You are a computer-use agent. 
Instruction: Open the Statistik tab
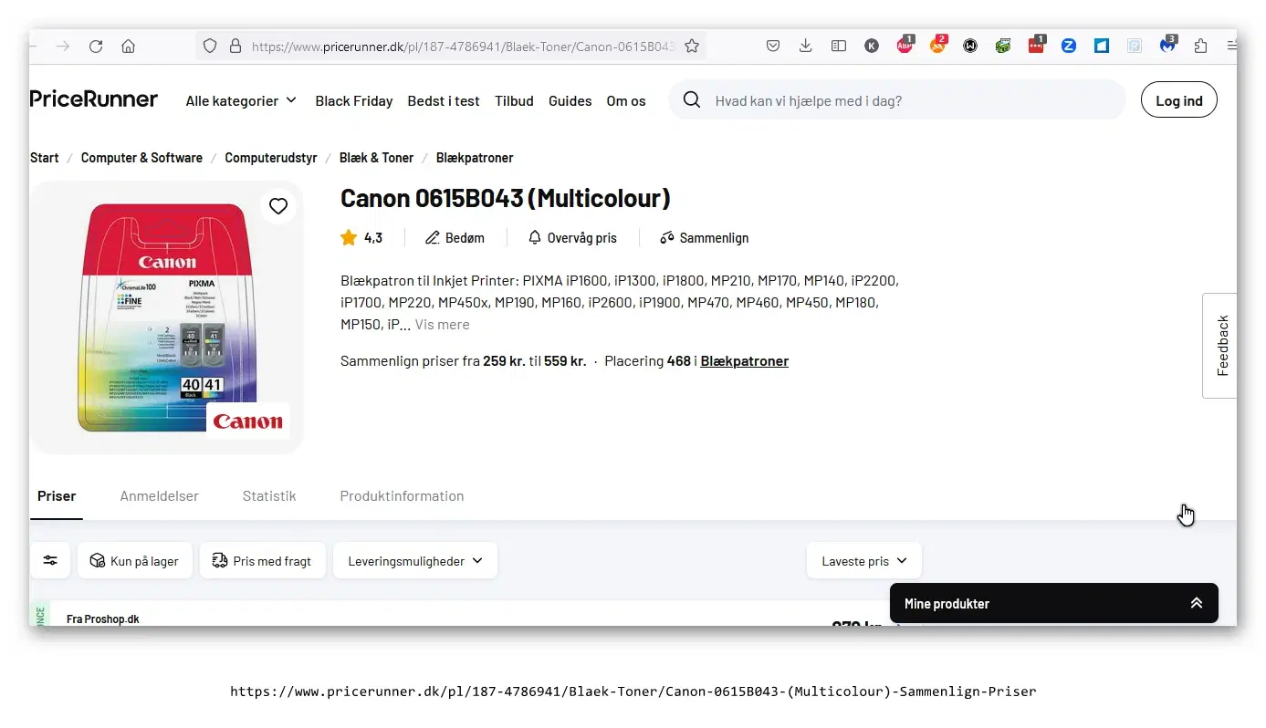pyautogui.click(x=269, y=496)
